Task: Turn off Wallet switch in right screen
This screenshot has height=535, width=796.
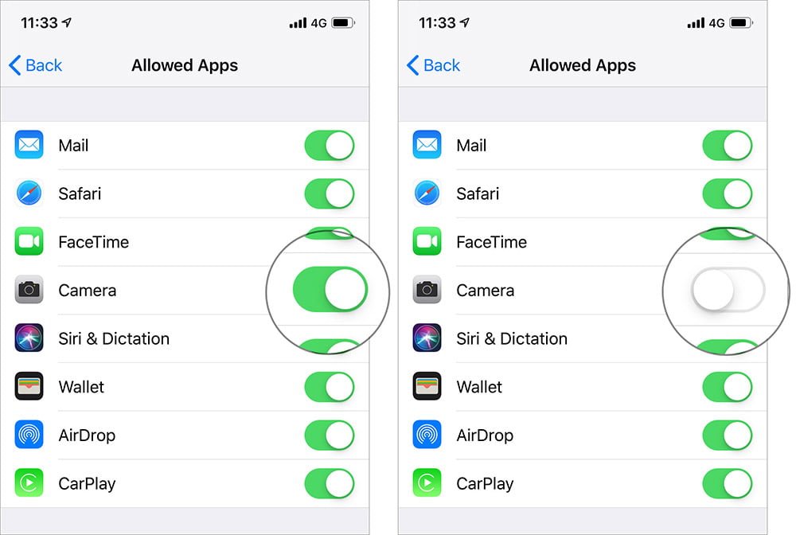Action: 728,387
